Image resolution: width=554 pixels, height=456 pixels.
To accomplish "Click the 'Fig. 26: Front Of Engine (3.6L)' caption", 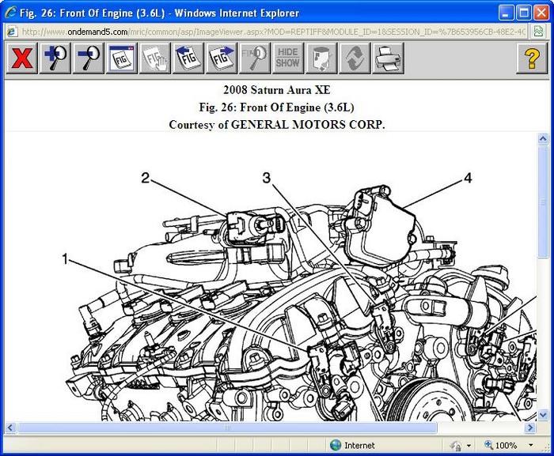I will pos(277,107).
